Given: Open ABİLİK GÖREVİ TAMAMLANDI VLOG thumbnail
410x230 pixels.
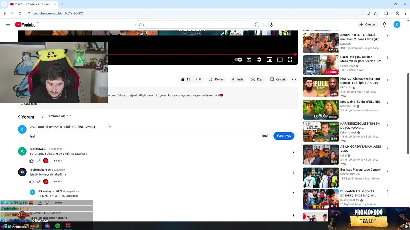Looking at the screenshot, I should pos(321,155).
